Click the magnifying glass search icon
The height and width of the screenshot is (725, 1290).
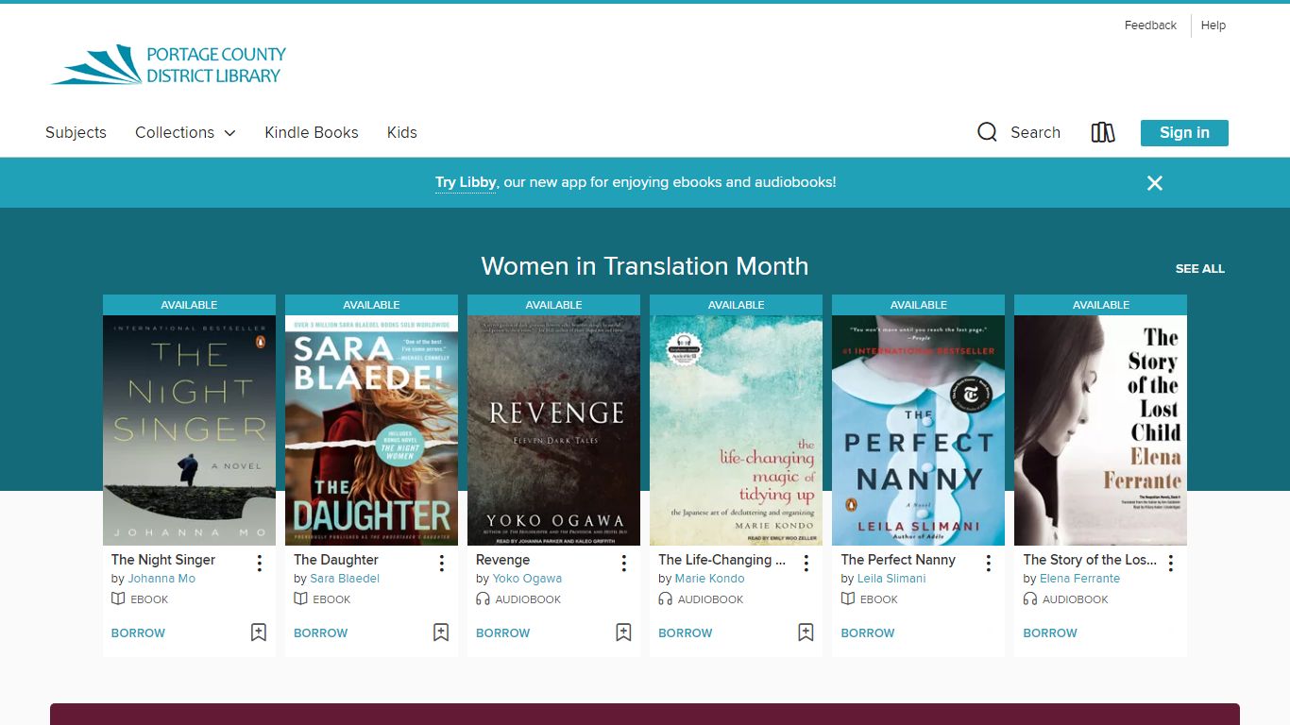pyautogui.click(x=987, y=132)
